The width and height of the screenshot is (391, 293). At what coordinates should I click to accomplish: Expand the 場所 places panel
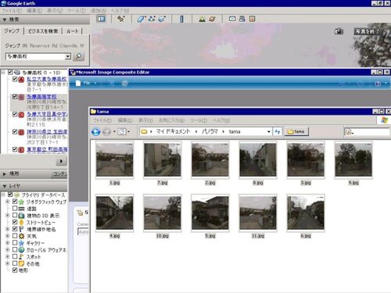click(5, 173)
